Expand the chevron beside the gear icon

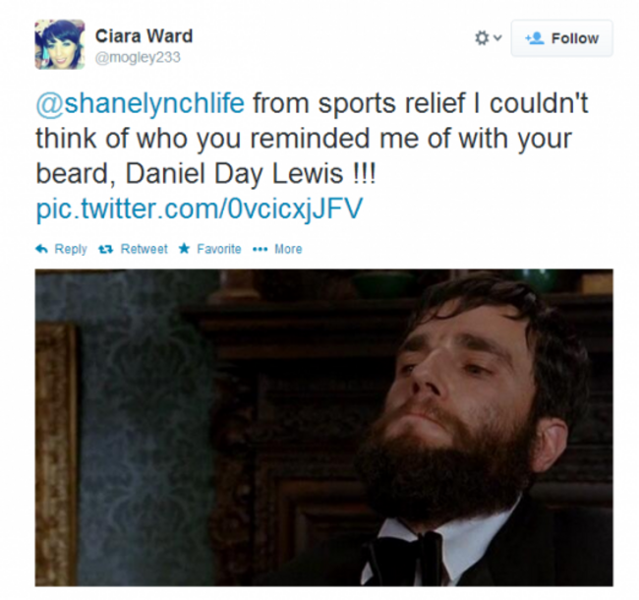click(497, 38)
